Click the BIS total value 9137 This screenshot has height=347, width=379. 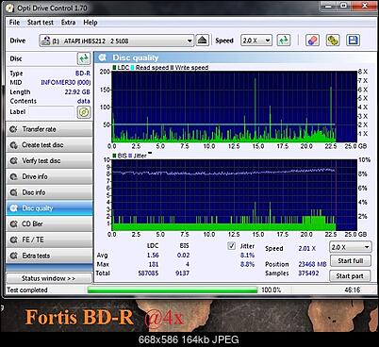pos(182,273)
